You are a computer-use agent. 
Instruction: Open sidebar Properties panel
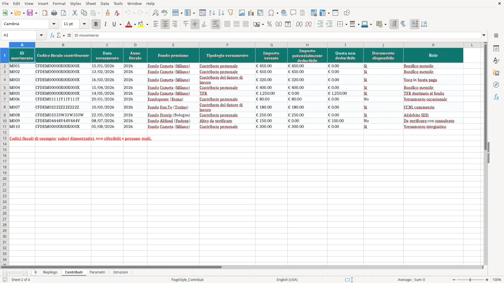click(496, 48)
